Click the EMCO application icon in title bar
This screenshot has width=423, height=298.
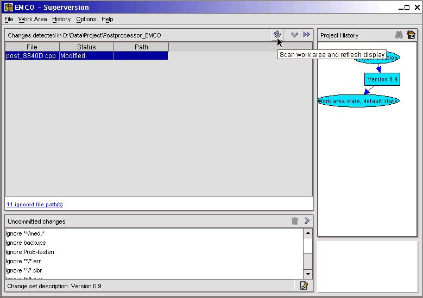(9, 7)
